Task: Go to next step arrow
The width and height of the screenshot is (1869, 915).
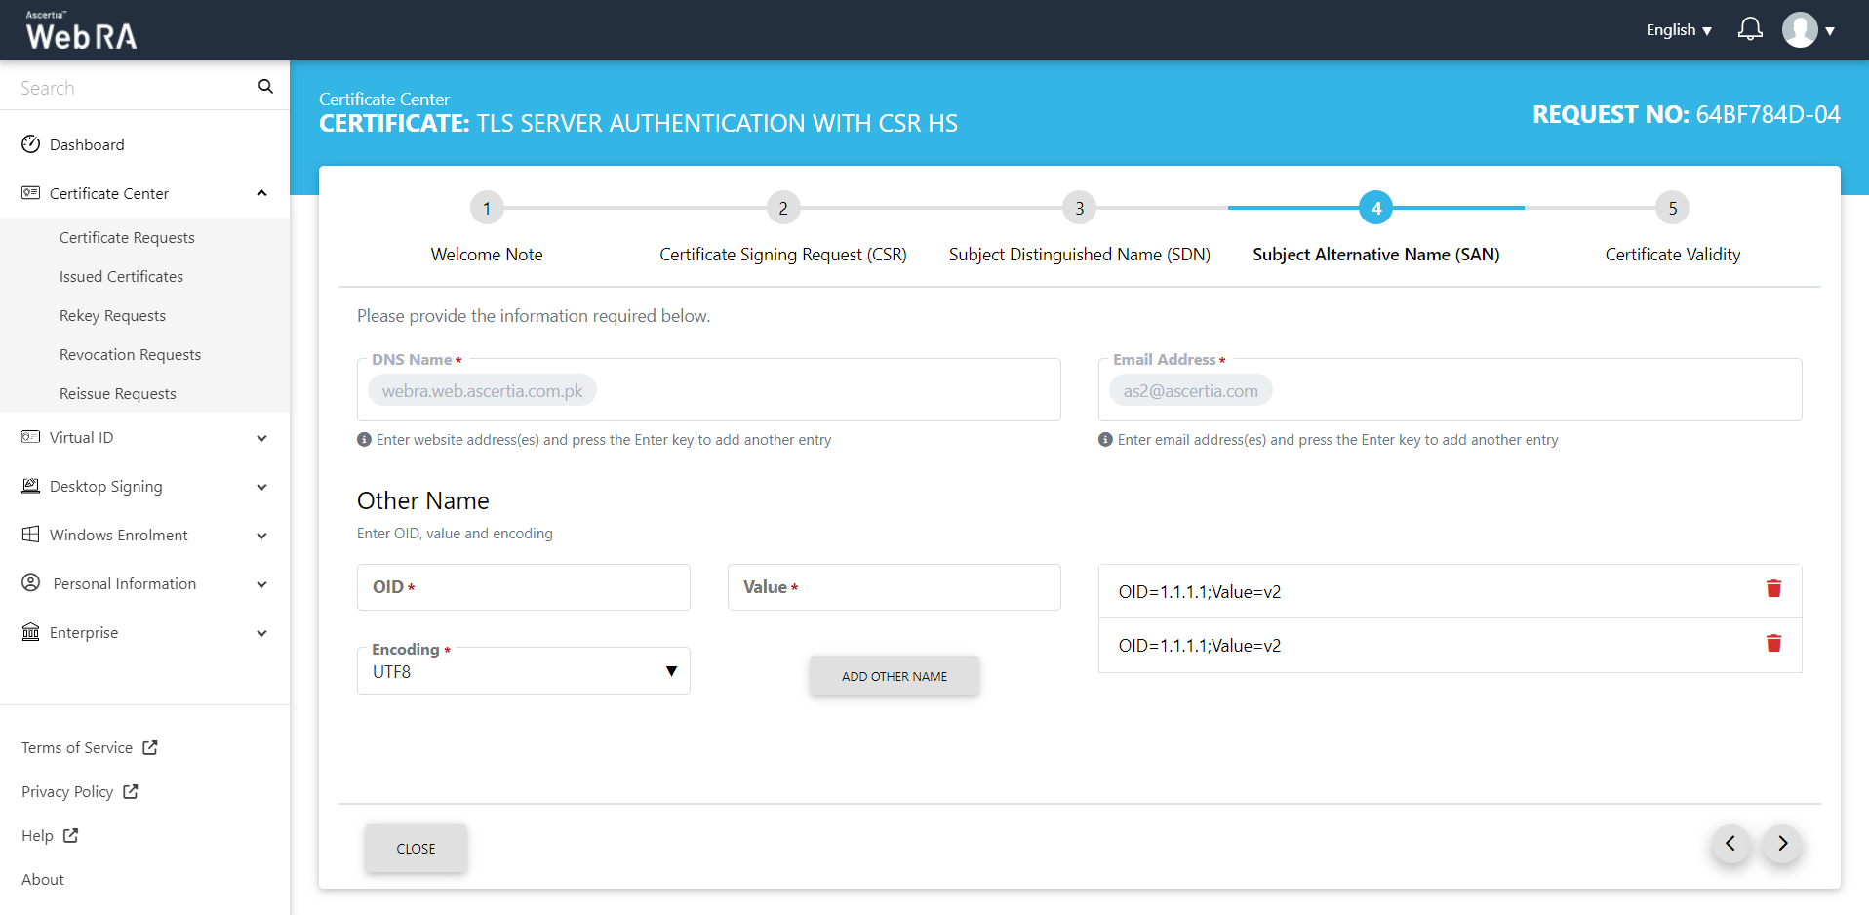Action: 1782,844
